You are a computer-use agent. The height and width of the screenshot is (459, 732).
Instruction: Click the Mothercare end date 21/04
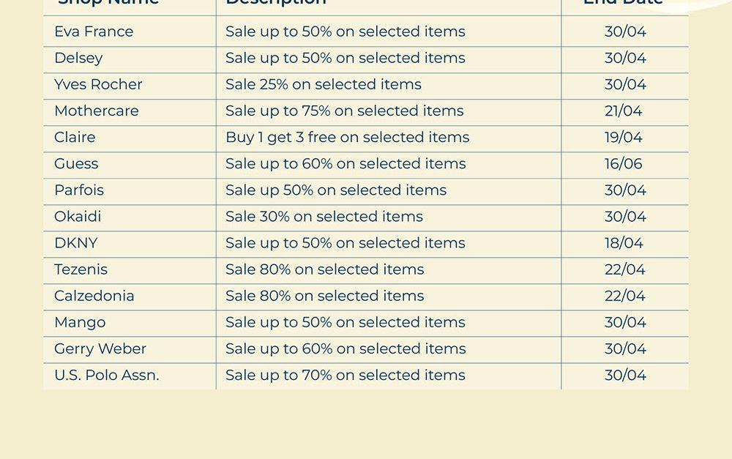click(624, 111)
